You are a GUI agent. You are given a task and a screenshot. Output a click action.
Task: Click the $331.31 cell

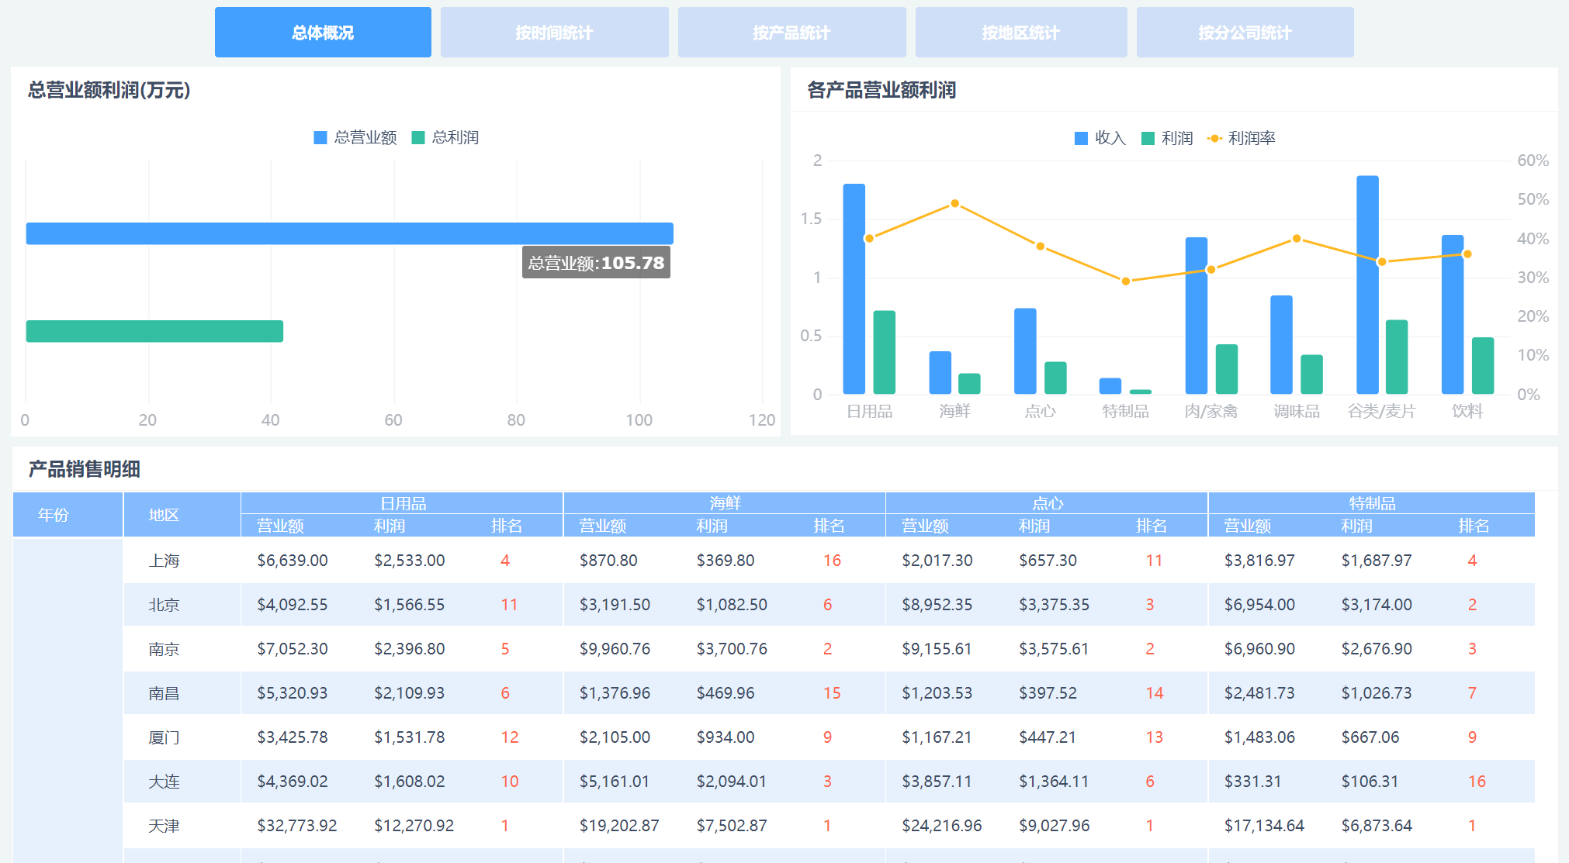(x=1252, y=782)
